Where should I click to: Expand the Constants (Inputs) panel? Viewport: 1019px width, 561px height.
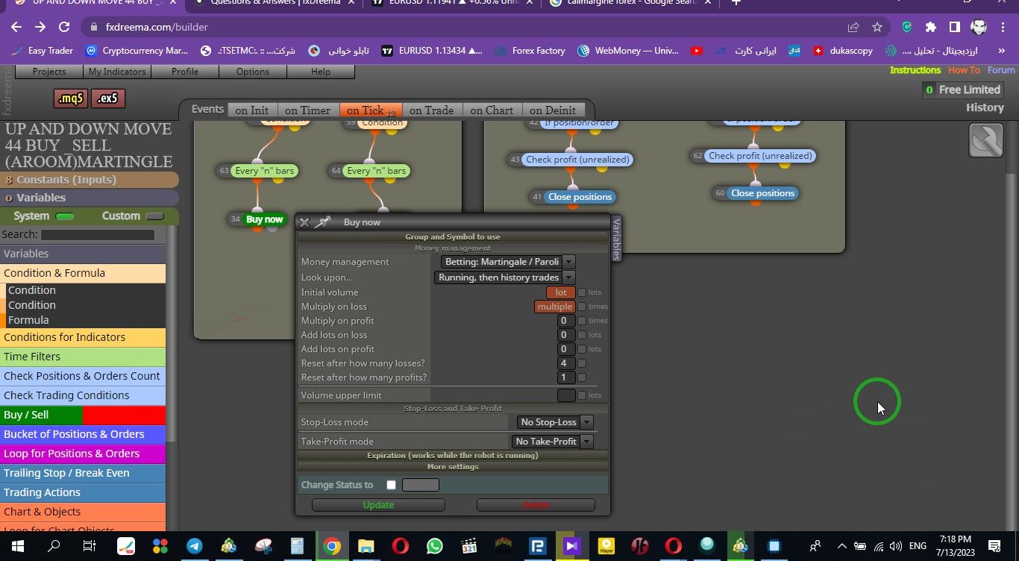tap(90, 180)
